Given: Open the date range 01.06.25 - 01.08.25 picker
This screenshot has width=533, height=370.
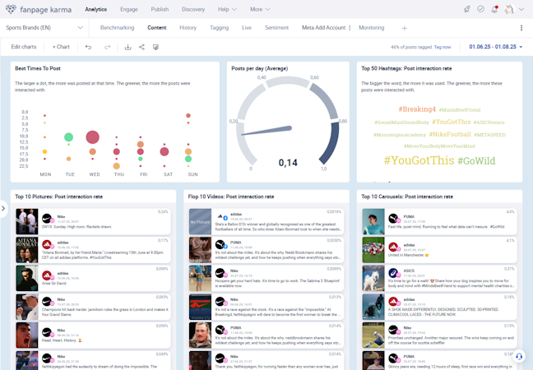Looking at the screenshot, I should point(496,47).
